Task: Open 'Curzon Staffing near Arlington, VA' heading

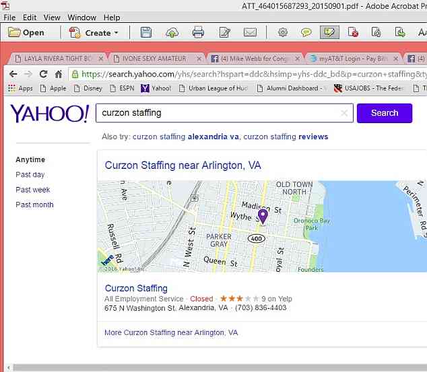Action: coord(183,165)
